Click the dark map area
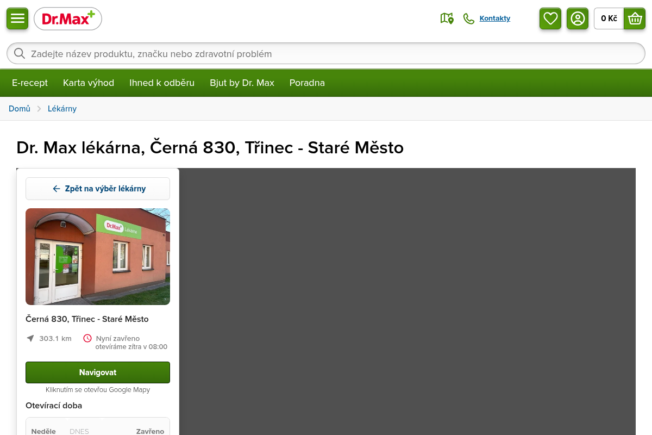 point(407,302)
